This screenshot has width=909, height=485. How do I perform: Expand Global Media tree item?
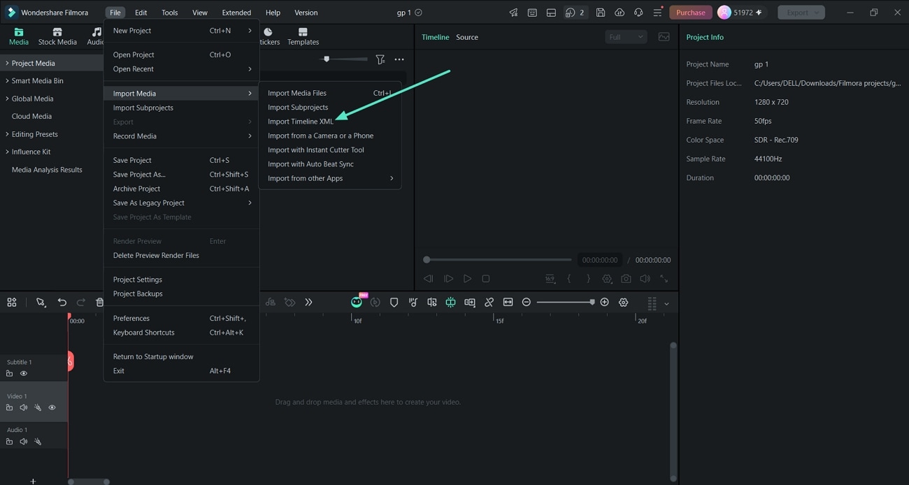point(7,99)
